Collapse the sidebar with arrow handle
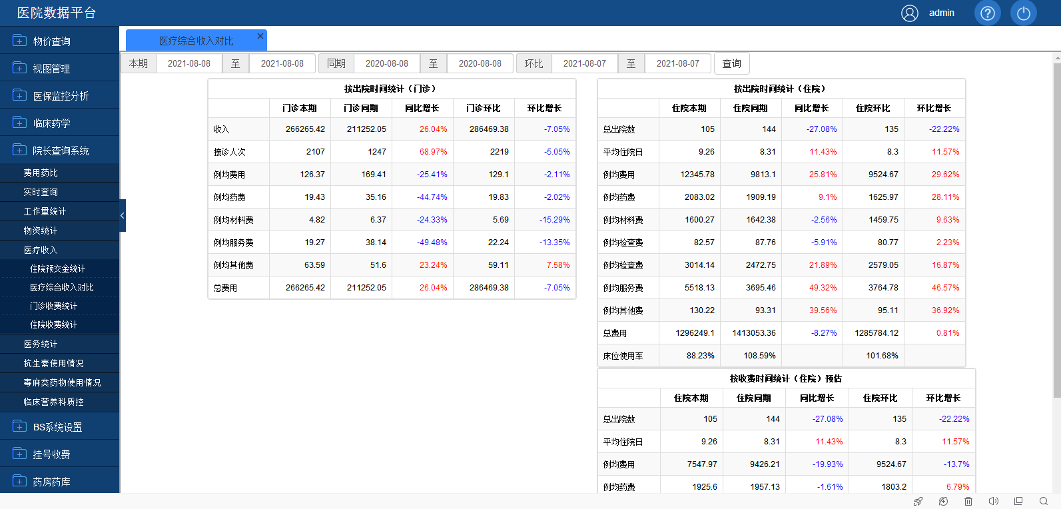The height and width of the screenshot is (509, 1061). (x=123, y=215)
